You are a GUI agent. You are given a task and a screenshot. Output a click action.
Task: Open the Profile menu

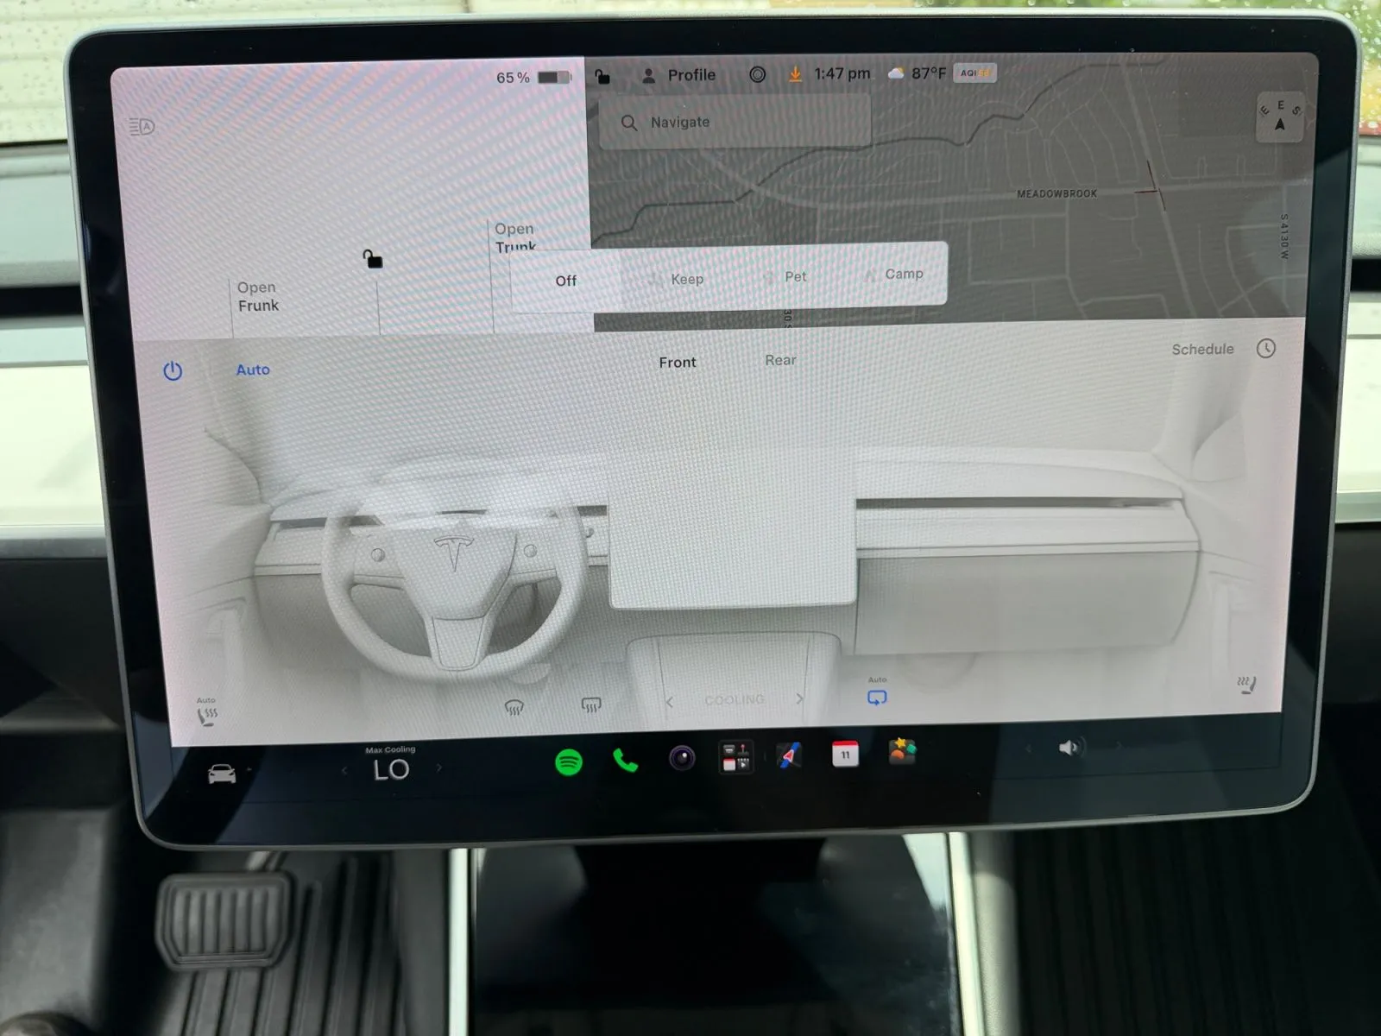point(678,75)
